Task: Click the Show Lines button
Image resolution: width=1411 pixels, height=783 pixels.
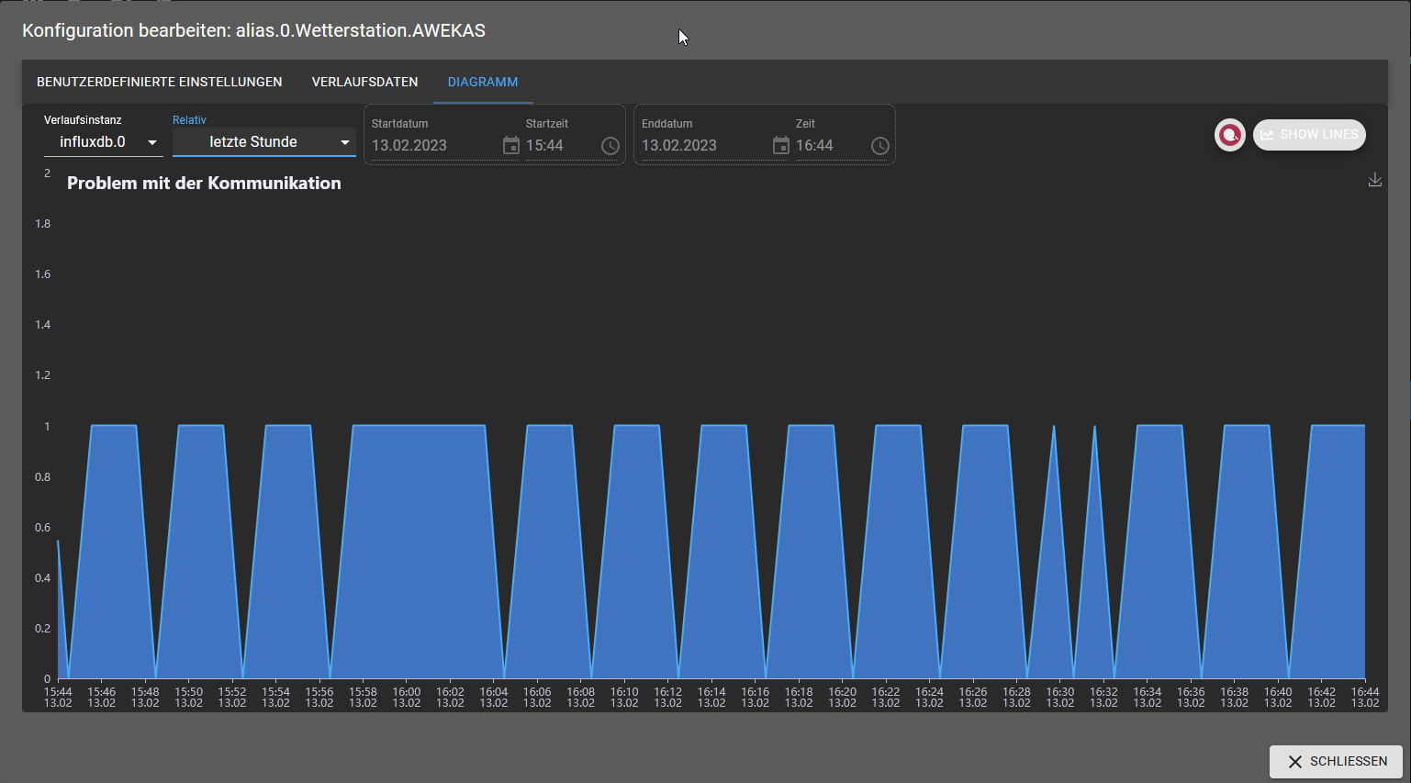Action: coord(1309,135)
